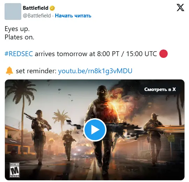Viewport: 189px width, 182px height.
Task: Click the red circle emoji after UTC
Action: [163, 54]
